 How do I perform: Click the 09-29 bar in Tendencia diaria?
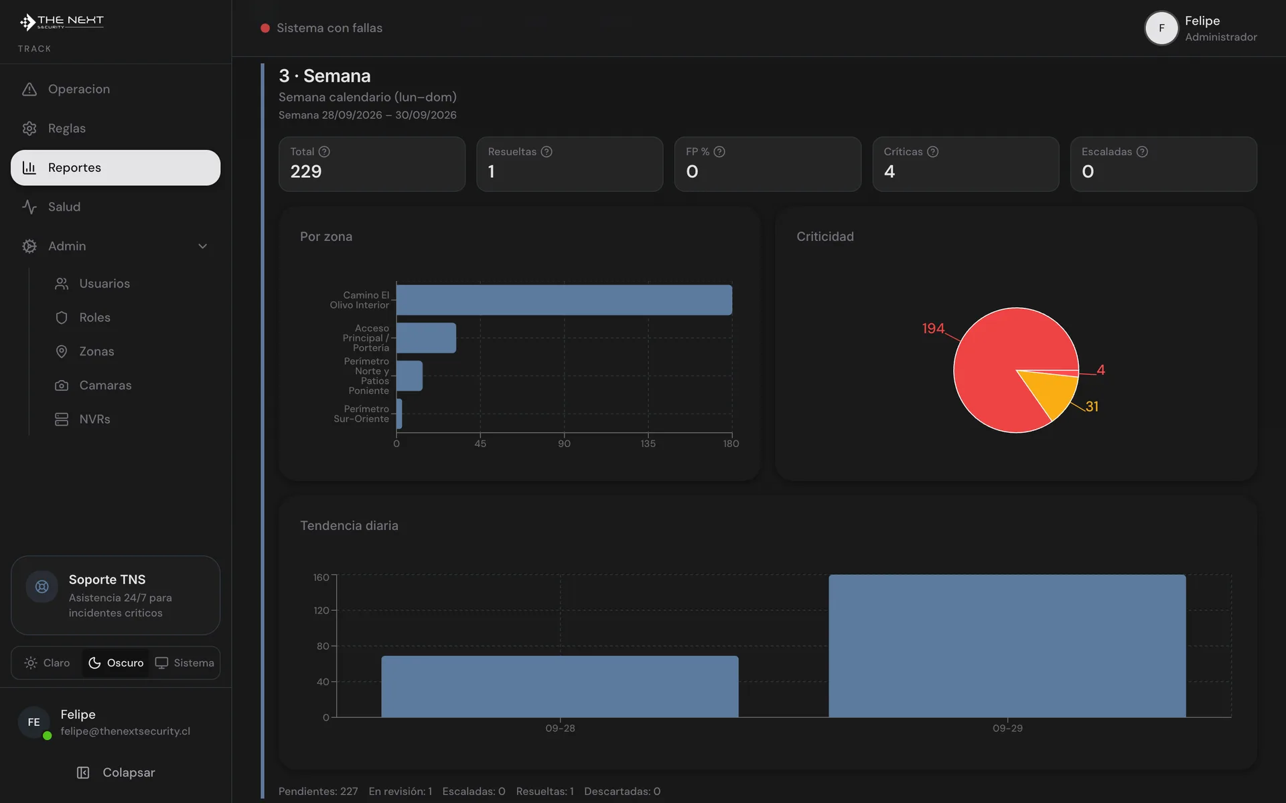click(1007, 646)
